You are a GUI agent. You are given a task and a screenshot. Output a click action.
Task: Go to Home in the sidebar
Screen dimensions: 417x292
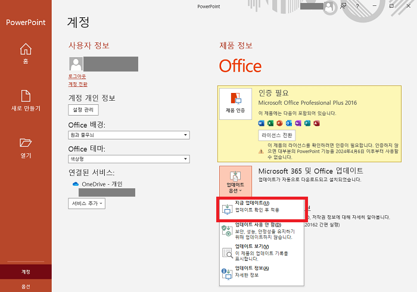point(26,54)
